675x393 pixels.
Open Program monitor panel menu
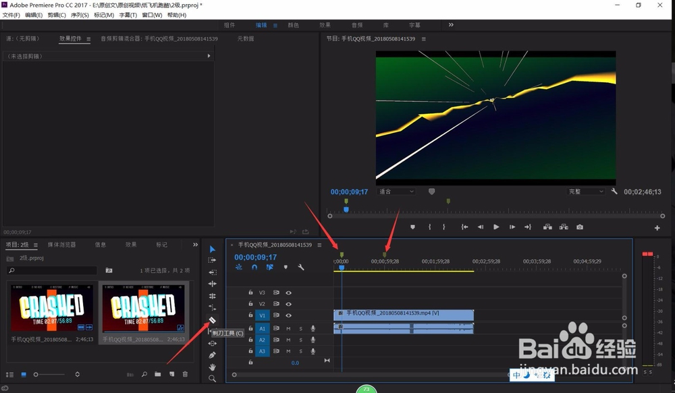tap(424, 38)
